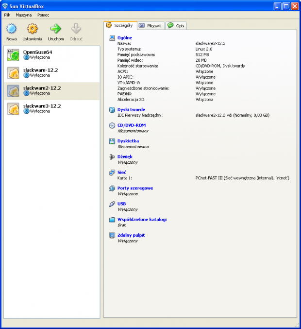Open the Maszyna menu

coord(23,15)
